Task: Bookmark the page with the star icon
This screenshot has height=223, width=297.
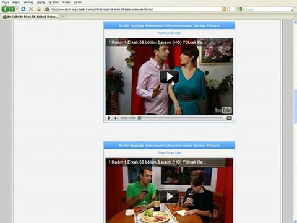Action: click(228, 9)
